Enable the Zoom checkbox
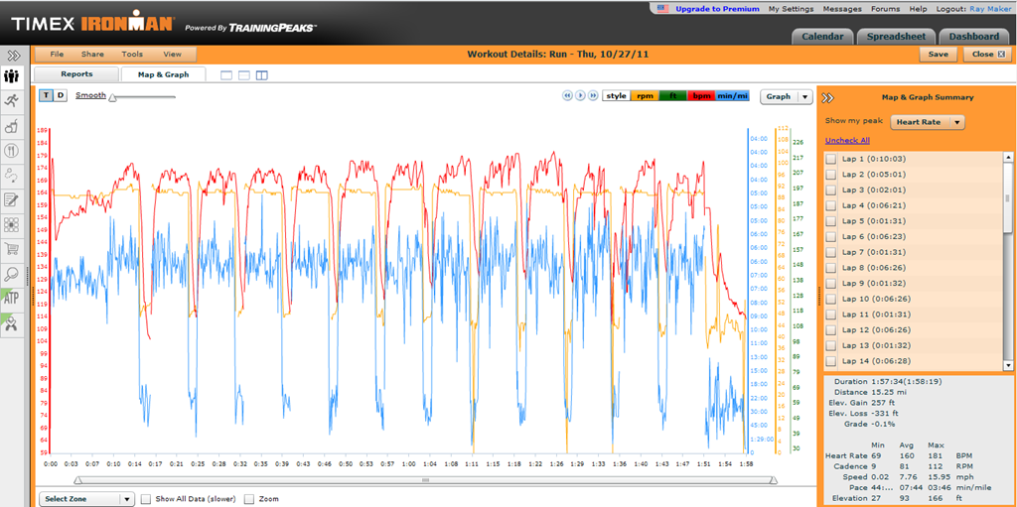The image size is (1017, 507). click(x=249, y=499)
